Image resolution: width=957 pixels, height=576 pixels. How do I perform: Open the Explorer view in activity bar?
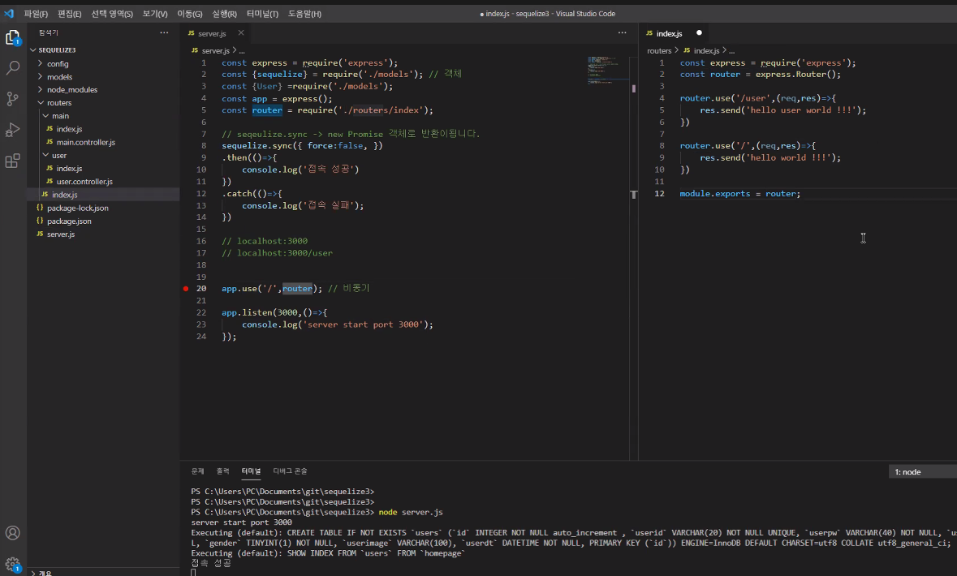(13, 38)
